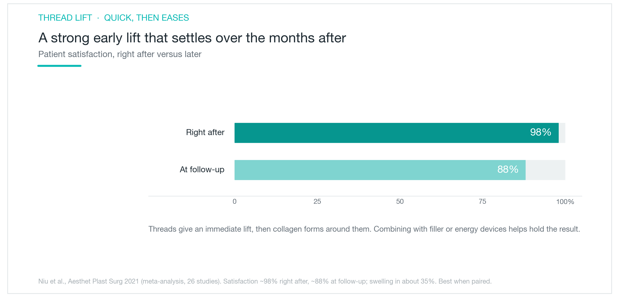Viewport: 619px width, 297px height.
Task: Click the axis tick labeled 100%
Action: 565,202
